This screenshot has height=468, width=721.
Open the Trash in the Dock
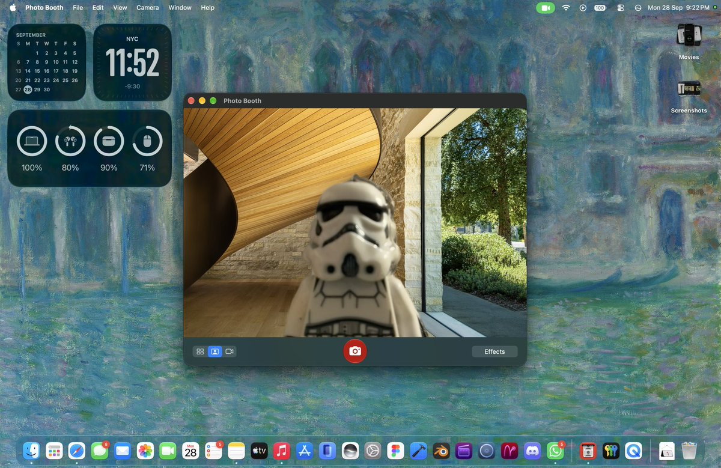[689, 451]
